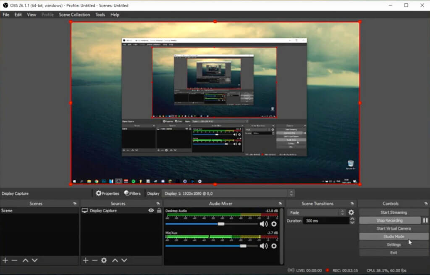Image resolution: width=430 pixels, height=275 pixels.
Task: Undock the Controls panel
Action: coord(426,204)
